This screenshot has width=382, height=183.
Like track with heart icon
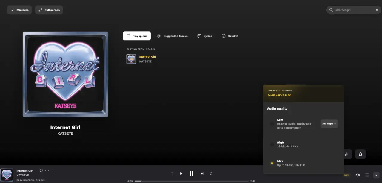point(41,171)
